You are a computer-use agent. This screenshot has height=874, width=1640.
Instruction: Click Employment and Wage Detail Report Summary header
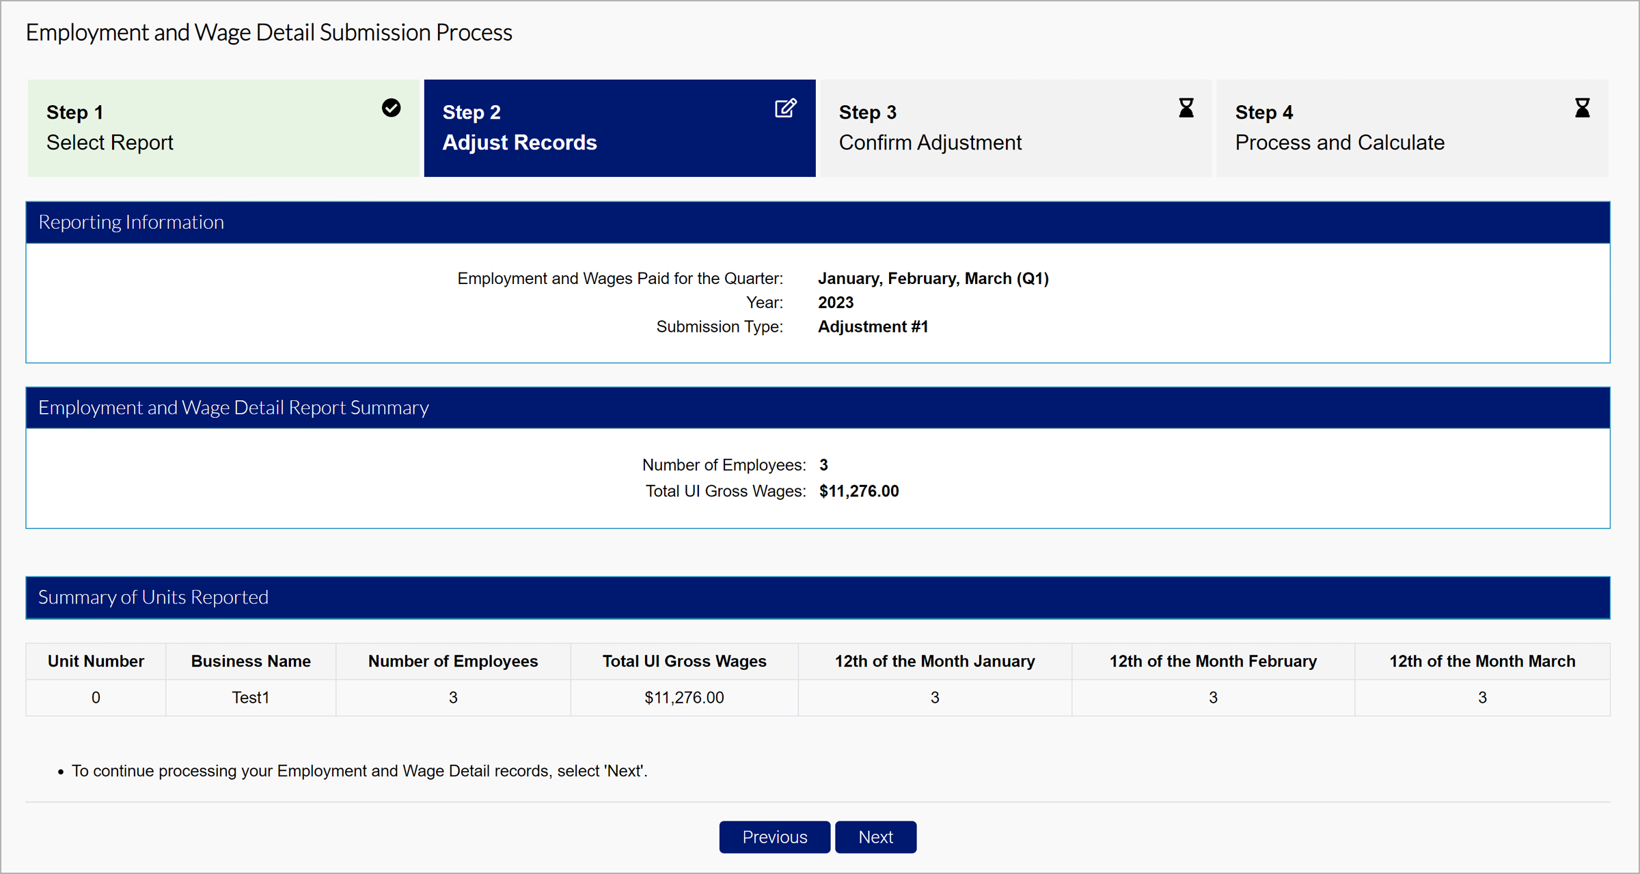tap(818, 408)
